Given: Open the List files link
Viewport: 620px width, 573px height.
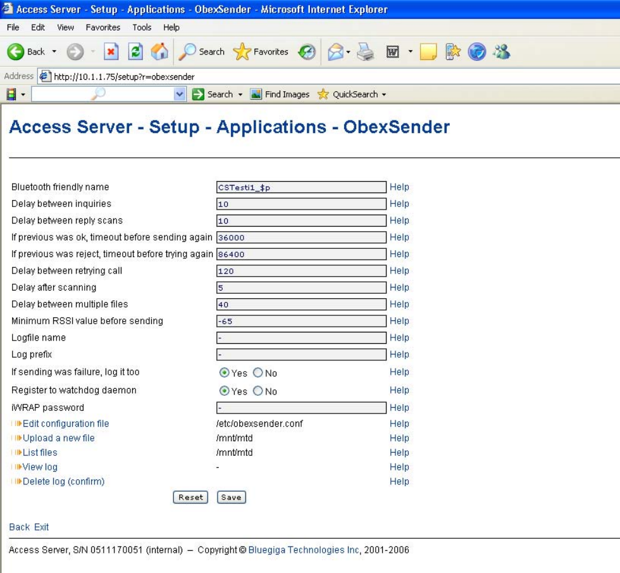Looking at the screenshot, I should 40,452.
